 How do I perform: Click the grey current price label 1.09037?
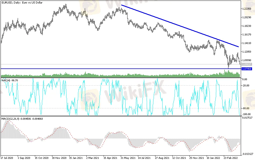pyautogui.click(x=247, y=64)
